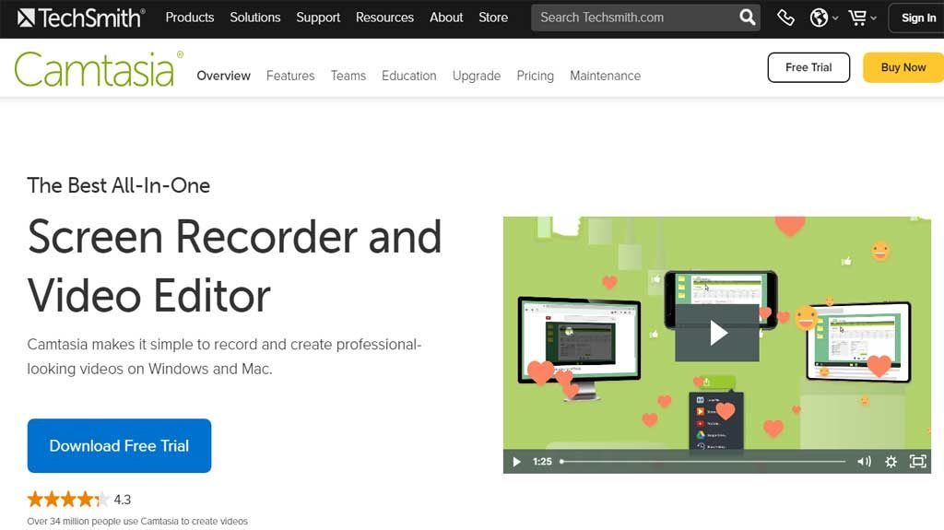Viewport: 944px width, 530px height.
Task: Mute the video volume icon
Action: 864,461
